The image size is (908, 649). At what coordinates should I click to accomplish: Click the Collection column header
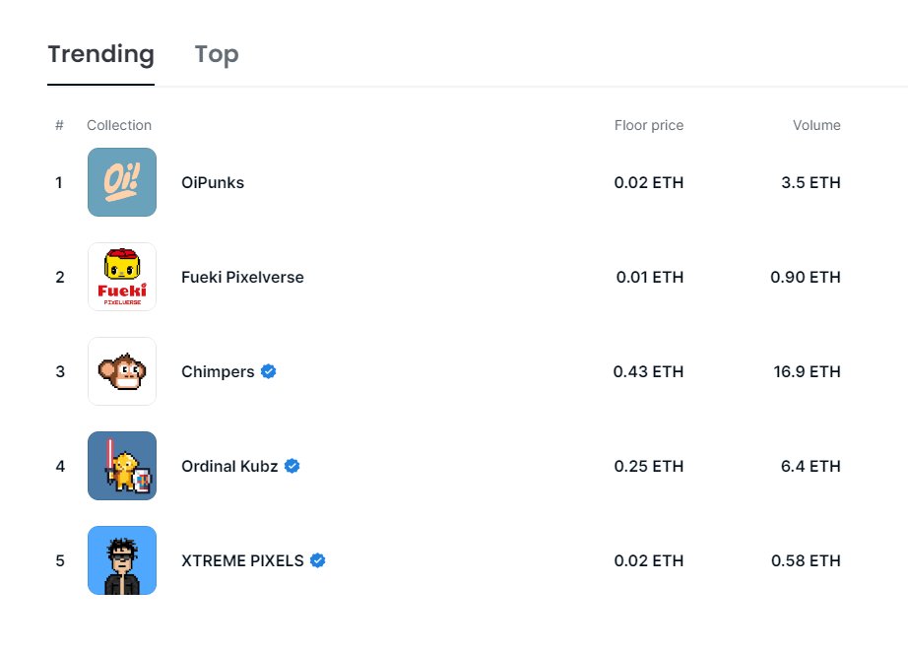click(x=119, y=125)
